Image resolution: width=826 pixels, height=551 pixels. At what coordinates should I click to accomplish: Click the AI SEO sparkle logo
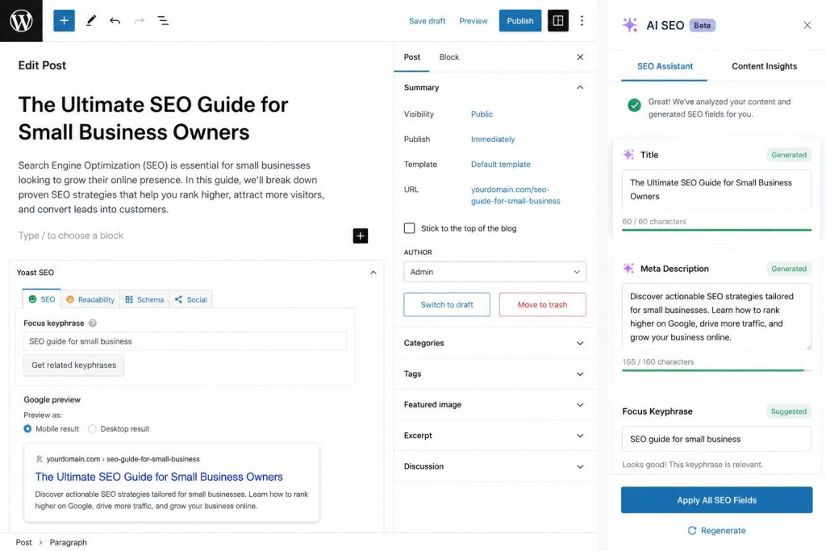[x=630, y=25]
